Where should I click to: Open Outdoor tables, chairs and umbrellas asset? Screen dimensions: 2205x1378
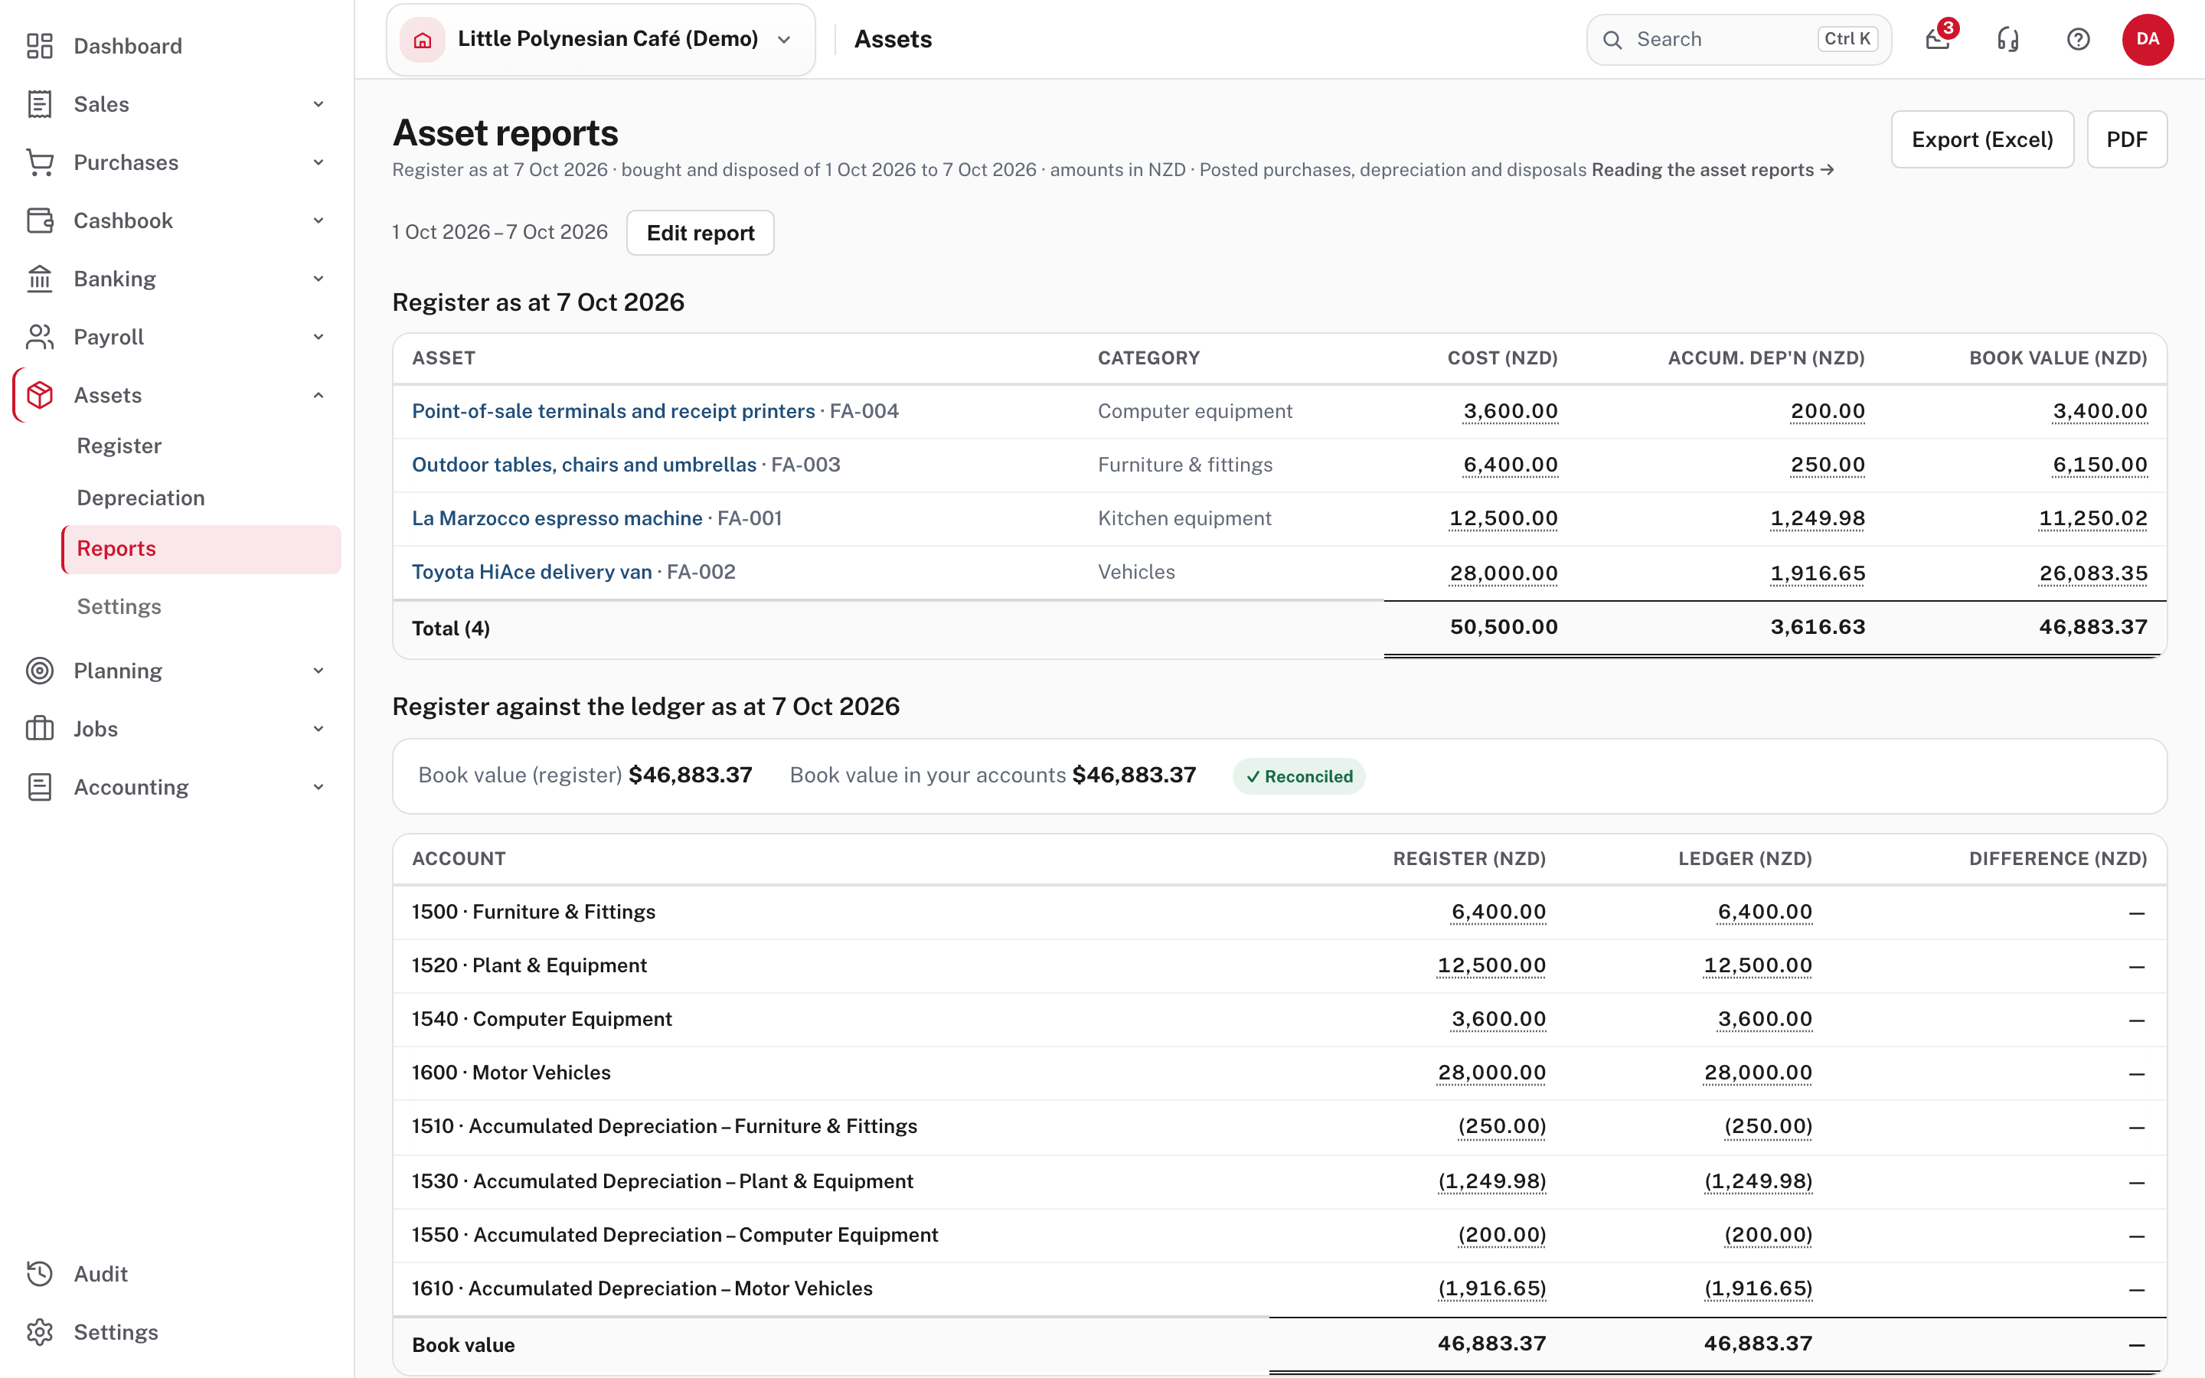pyautogui.click(x=584, y=465)
